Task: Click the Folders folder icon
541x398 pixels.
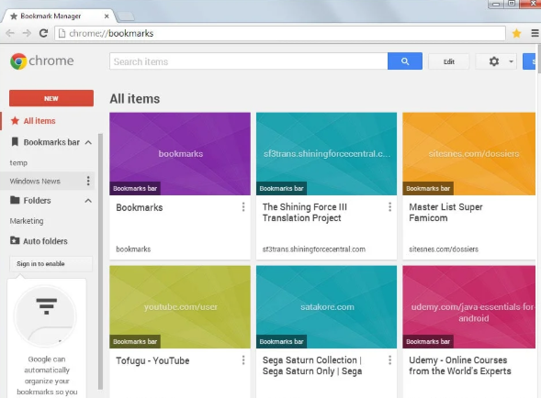Action: tap(15, 200)
